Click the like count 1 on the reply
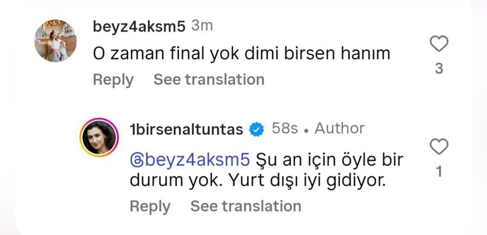The width and height of the screenshot is (487, 235). pyautogui.click(x=439, y=172)
